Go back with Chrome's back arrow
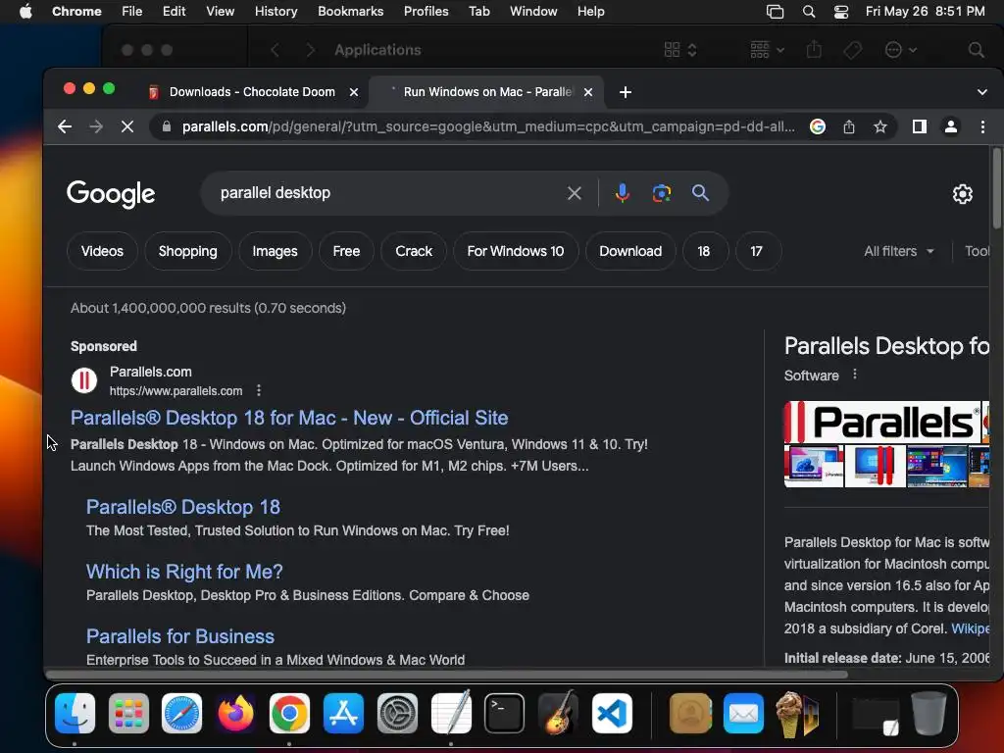This screenshot has width=1004, height=753. [x=65, y=126]
